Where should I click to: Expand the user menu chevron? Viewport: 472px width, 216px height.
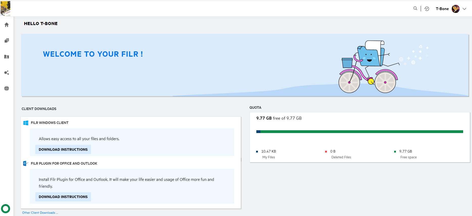pyautogui.click(x=464, y=9)
